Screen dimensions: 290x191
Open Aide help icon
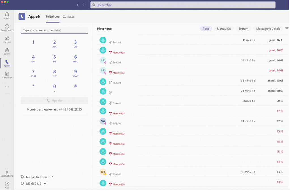(x=7, y=185)
